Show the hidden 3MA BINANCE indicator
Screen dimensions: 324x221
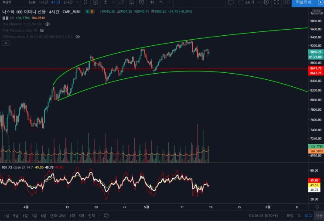[x=48, y=24]
